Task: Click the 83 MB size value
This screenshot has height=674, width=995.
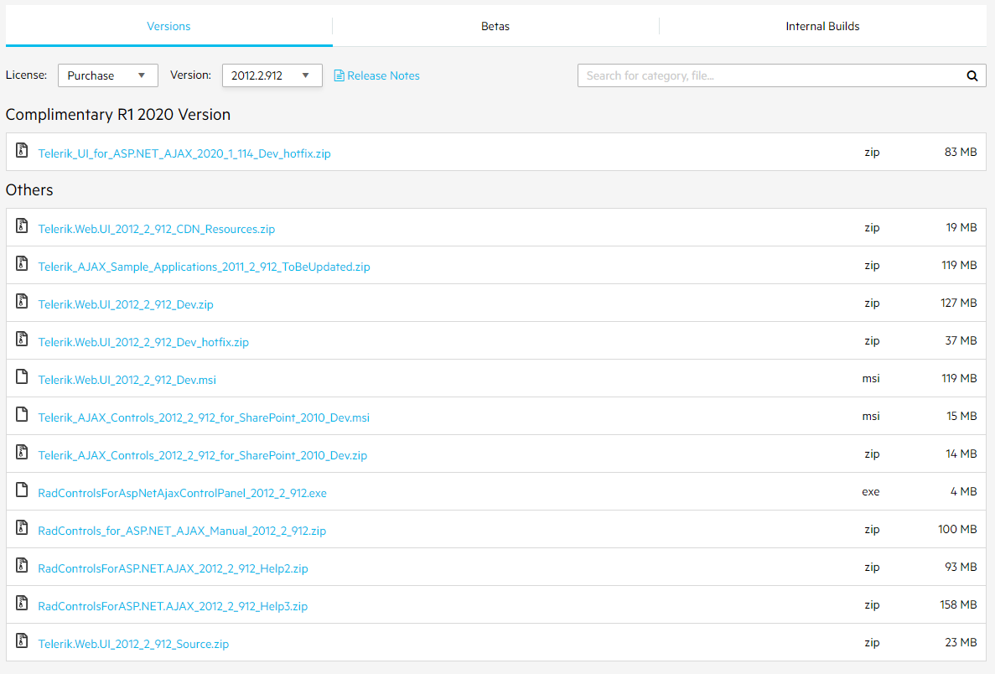Action: pyautogui.click(x=961, y=153)
